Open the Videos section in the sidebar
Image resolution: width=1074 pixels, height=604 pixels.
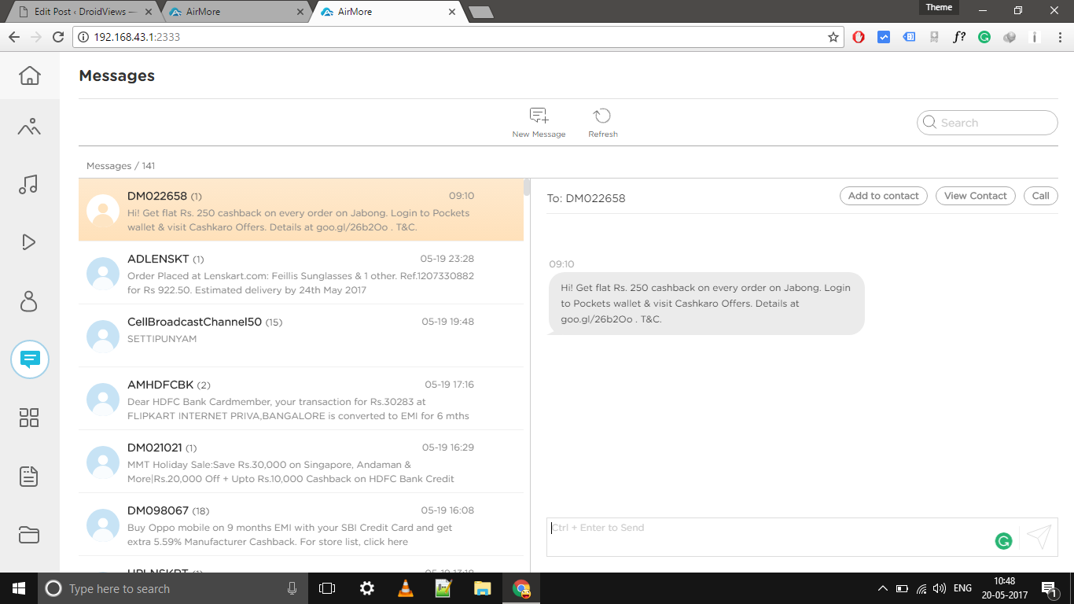point(29,242)
